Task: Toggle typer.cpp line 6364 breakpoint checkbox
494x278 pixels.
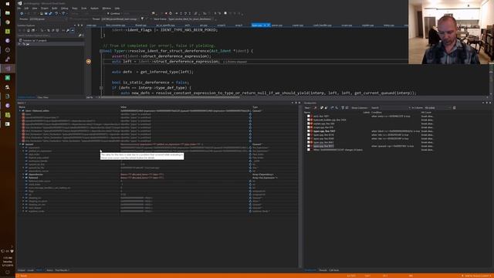Action: (x=309, y=139)
